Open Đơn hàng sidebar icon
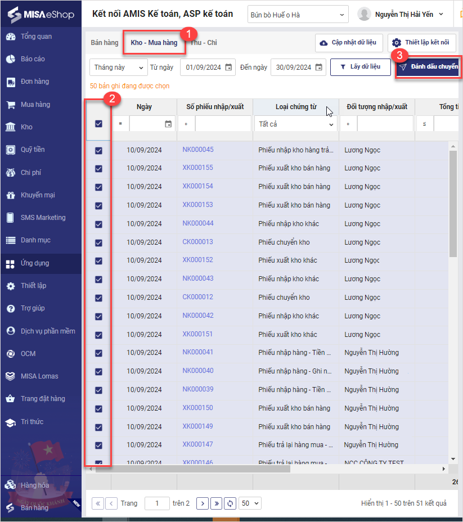The image size is (463, 522). pos(11,82)
